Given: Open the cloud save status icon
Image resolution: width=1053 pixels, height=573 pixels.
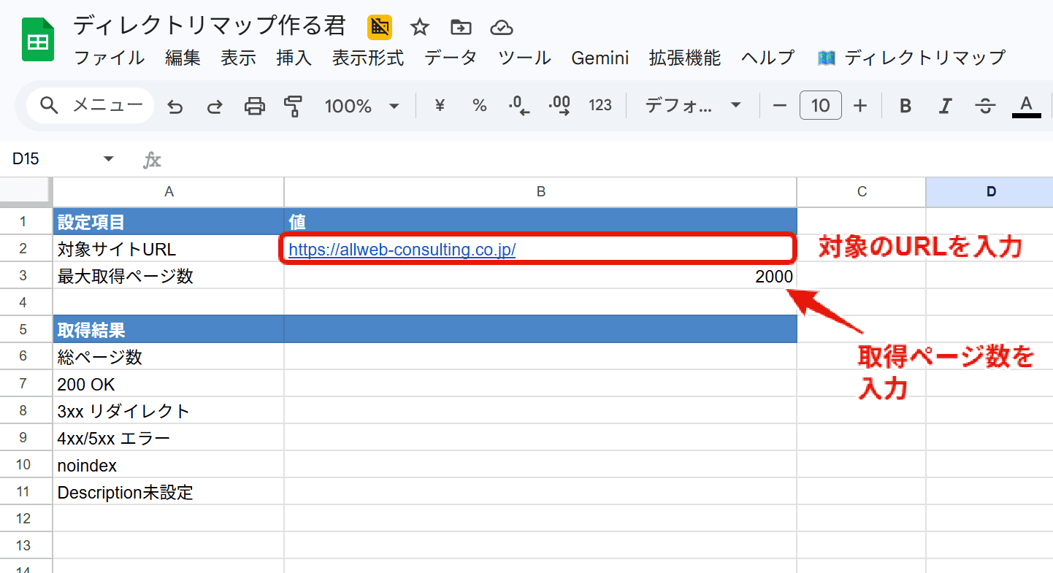Looking at the screenshot, I should (502, 28).
